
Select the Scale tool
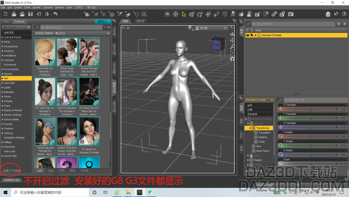coord(216,14)
